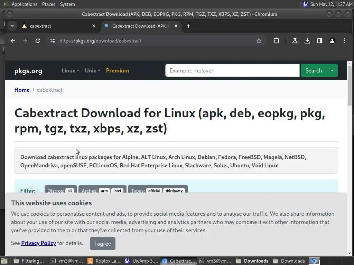Open a new tab with plus button

[188, 26]
